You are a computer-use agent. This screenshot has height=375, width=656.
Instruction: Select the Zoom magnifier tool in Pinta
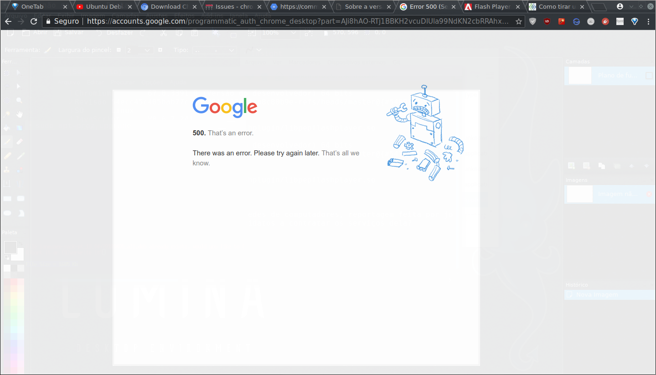(20, 100)
